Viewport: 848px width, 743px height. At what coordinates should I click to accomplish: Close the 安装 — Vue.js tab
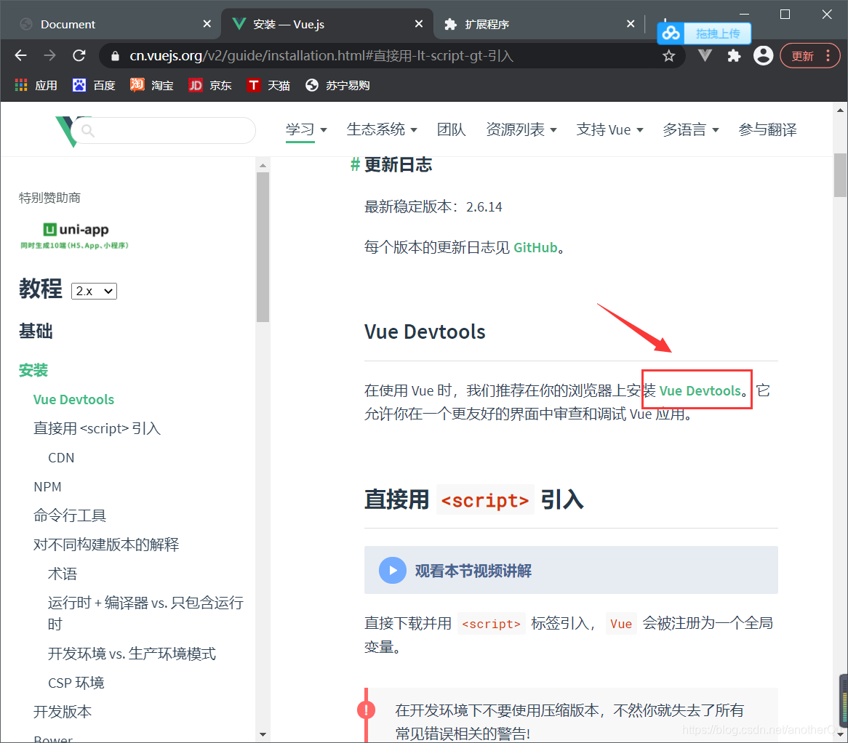419,24
